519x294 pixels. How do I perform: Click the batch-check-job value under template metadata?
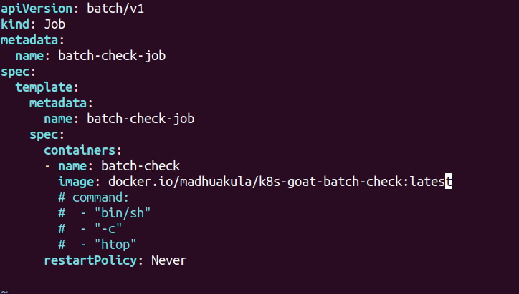141,118
